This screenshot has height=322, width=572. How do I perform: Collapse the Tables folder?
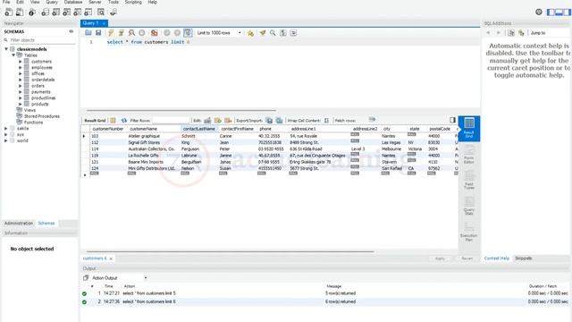tap(13, 55)
